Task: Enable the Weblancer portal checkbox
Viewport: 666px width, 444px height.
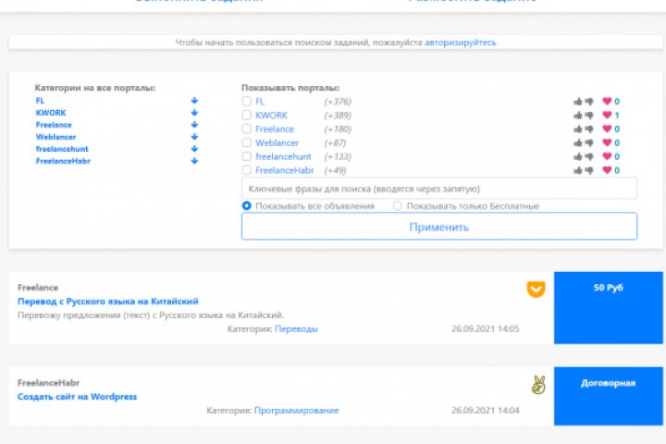Action: coord(246,142)
